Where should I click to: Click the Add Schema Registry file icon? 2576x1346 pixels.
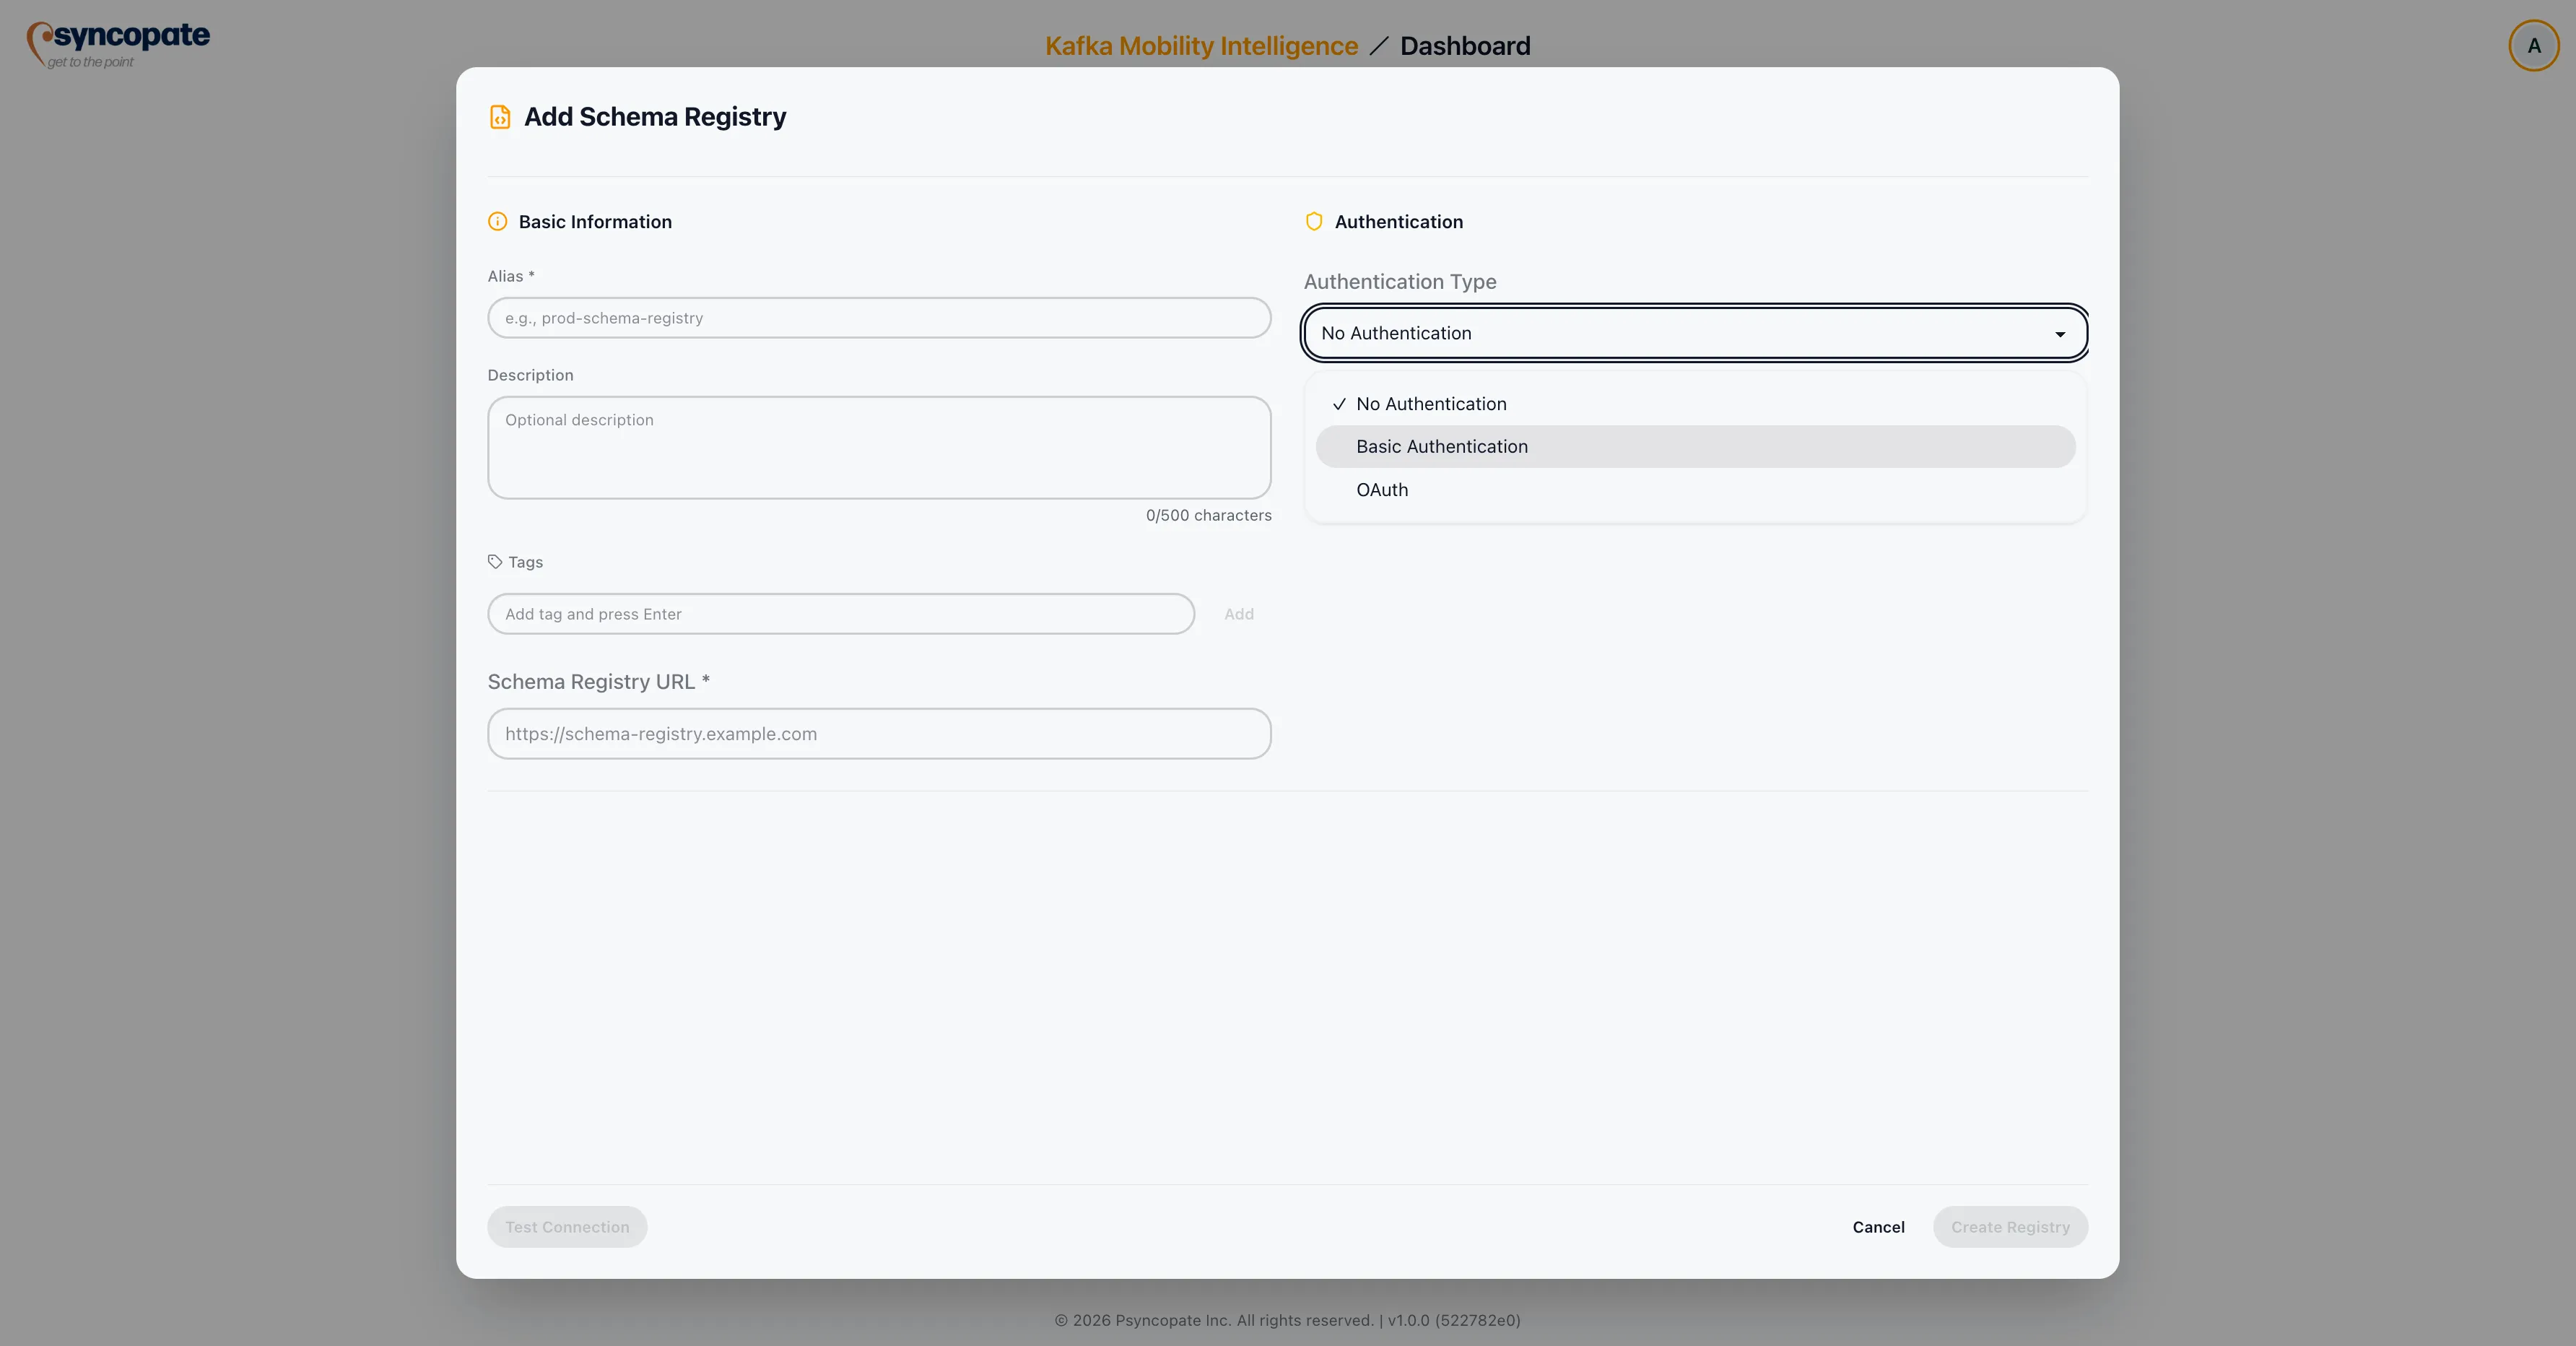[x=500, y=116]
